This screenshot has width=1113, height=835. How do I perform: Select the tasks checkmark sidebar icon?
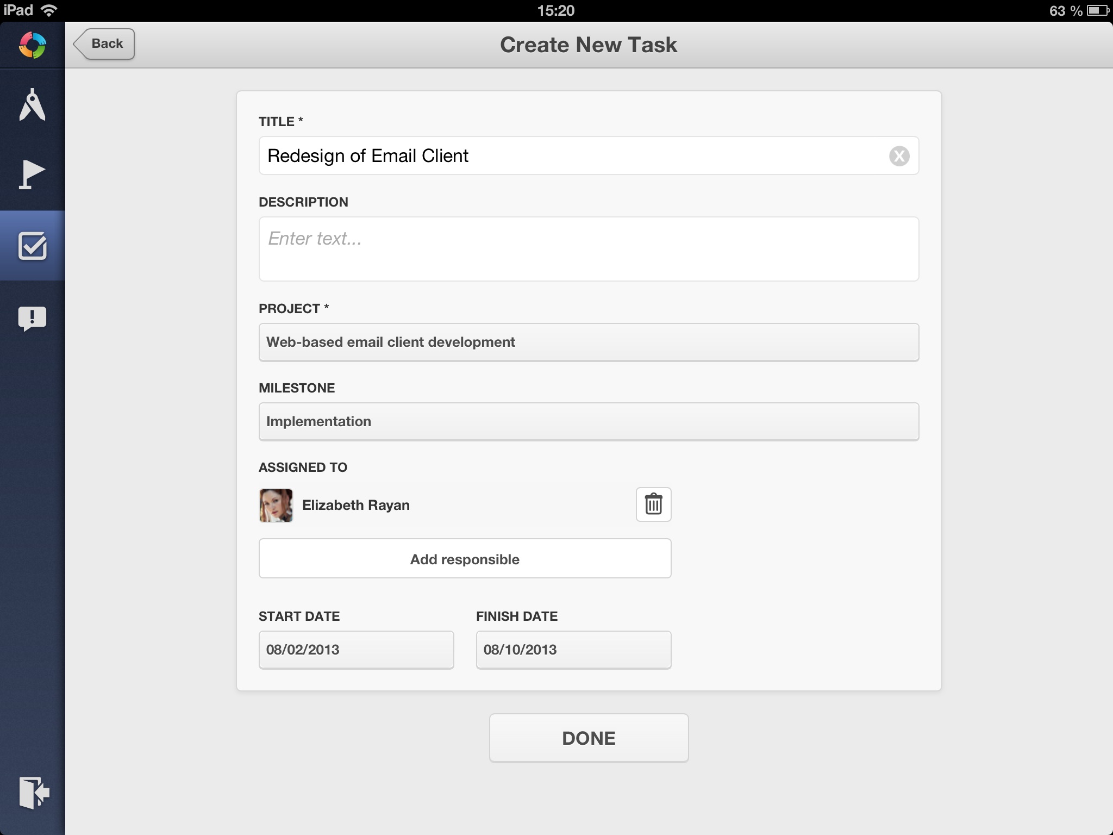(32, 246)
